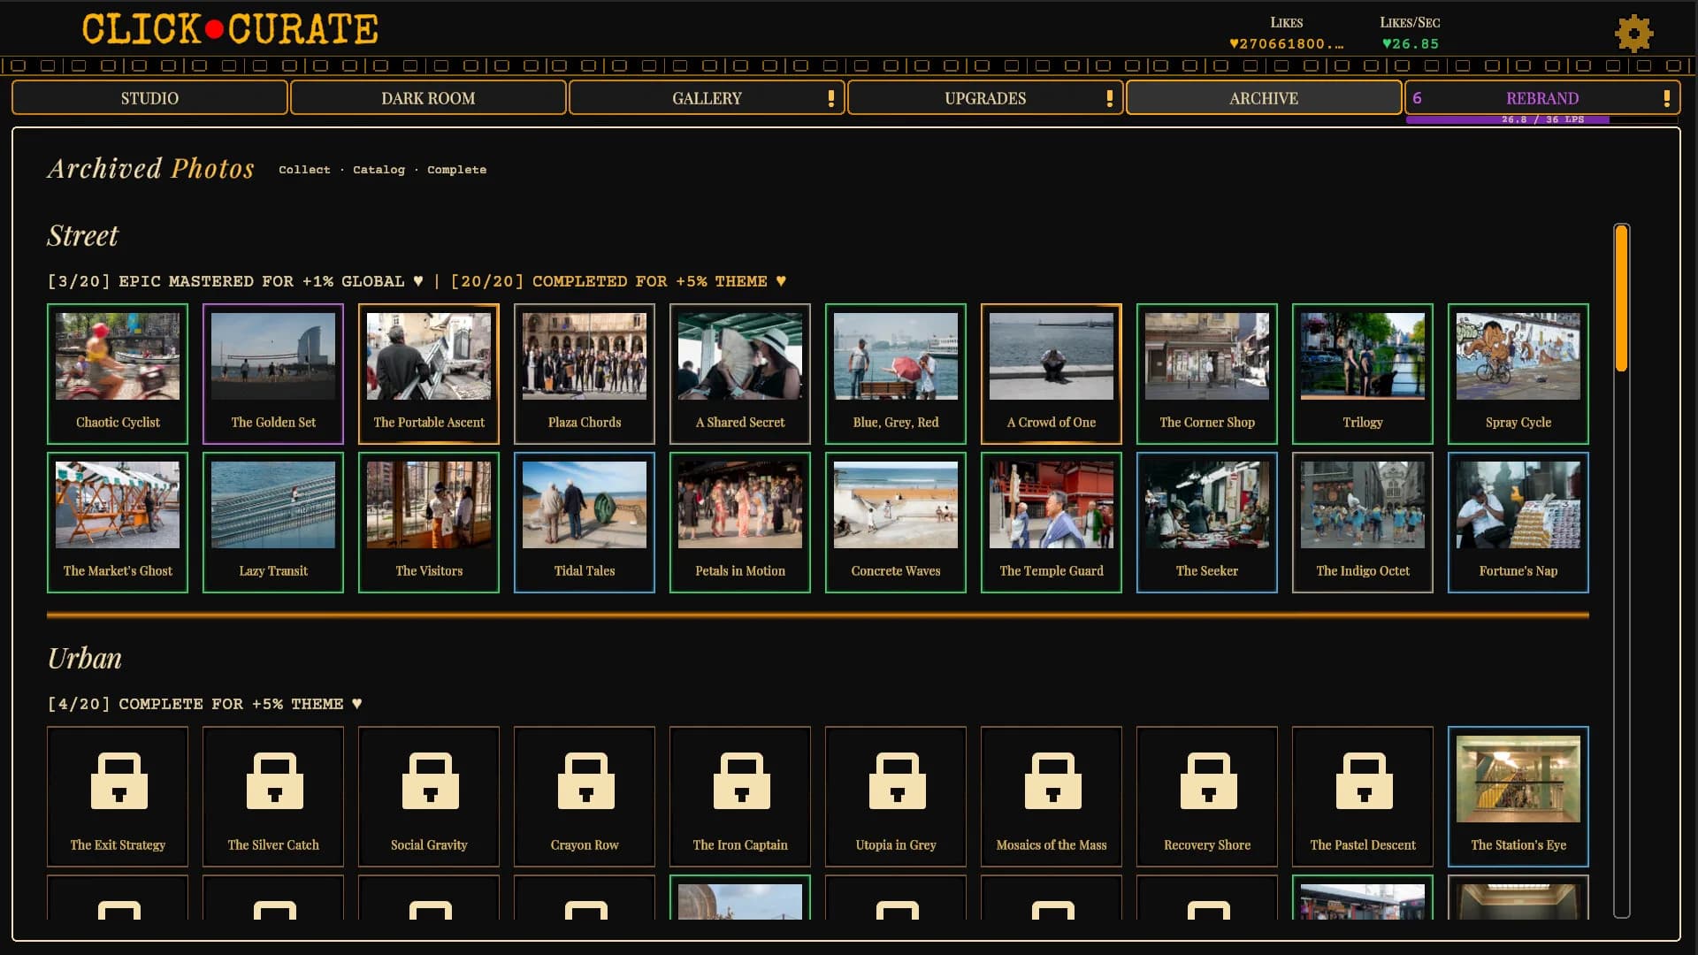
Task: Click the lock icon on The Exit Strategy
Action: 119,781
